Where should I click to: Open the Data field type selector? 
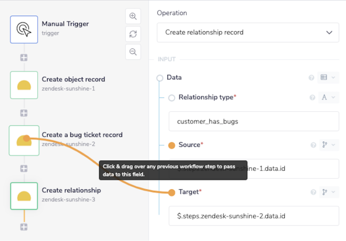[328, 78]
